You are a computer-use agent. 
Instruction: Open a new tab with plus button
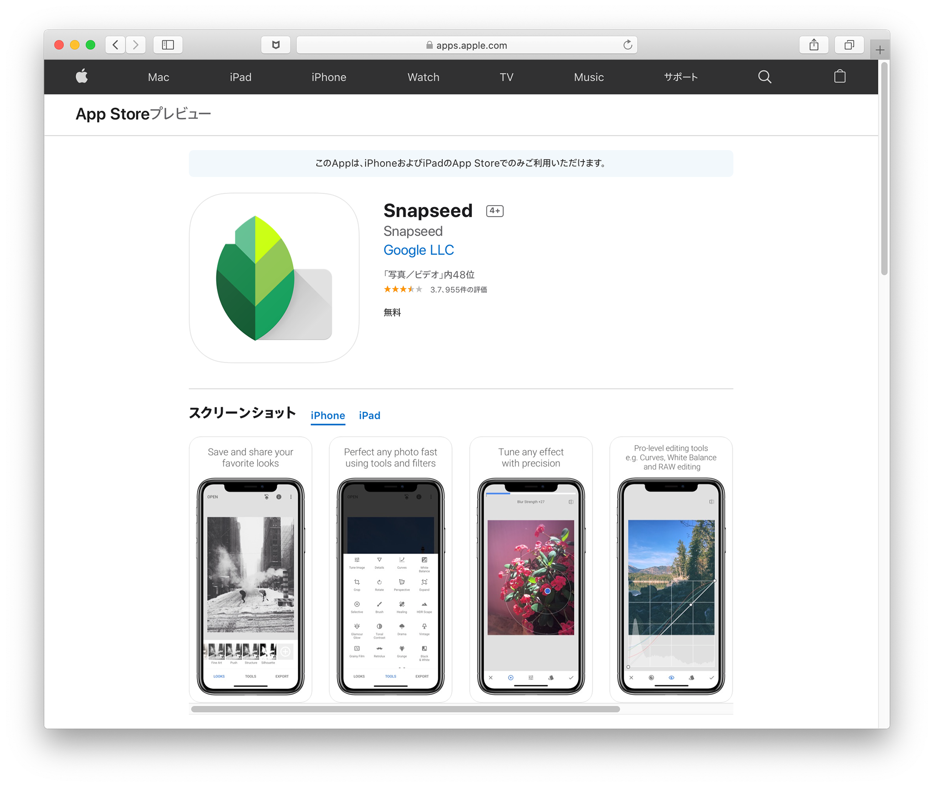click(x=880, y=50)
